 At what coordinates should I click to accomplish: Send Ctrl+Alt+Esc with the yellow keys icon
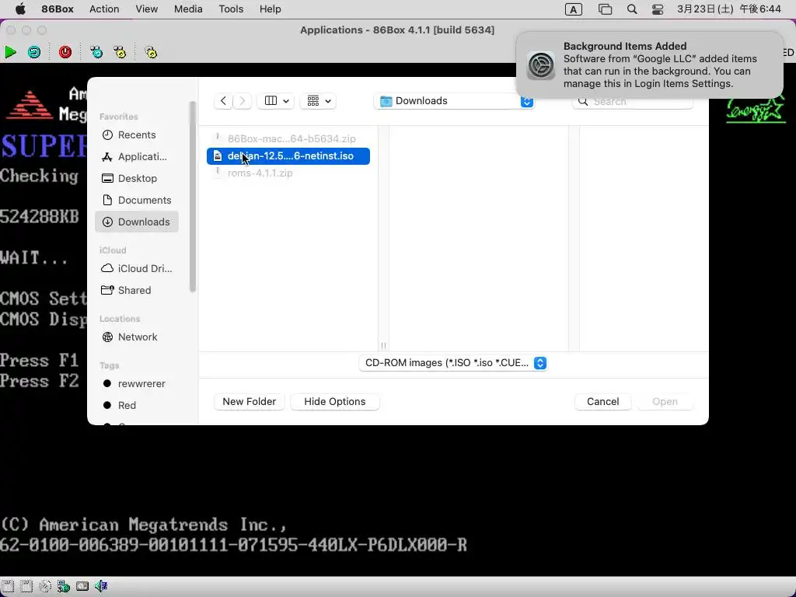pyautogui.click(x=120, y=52)
